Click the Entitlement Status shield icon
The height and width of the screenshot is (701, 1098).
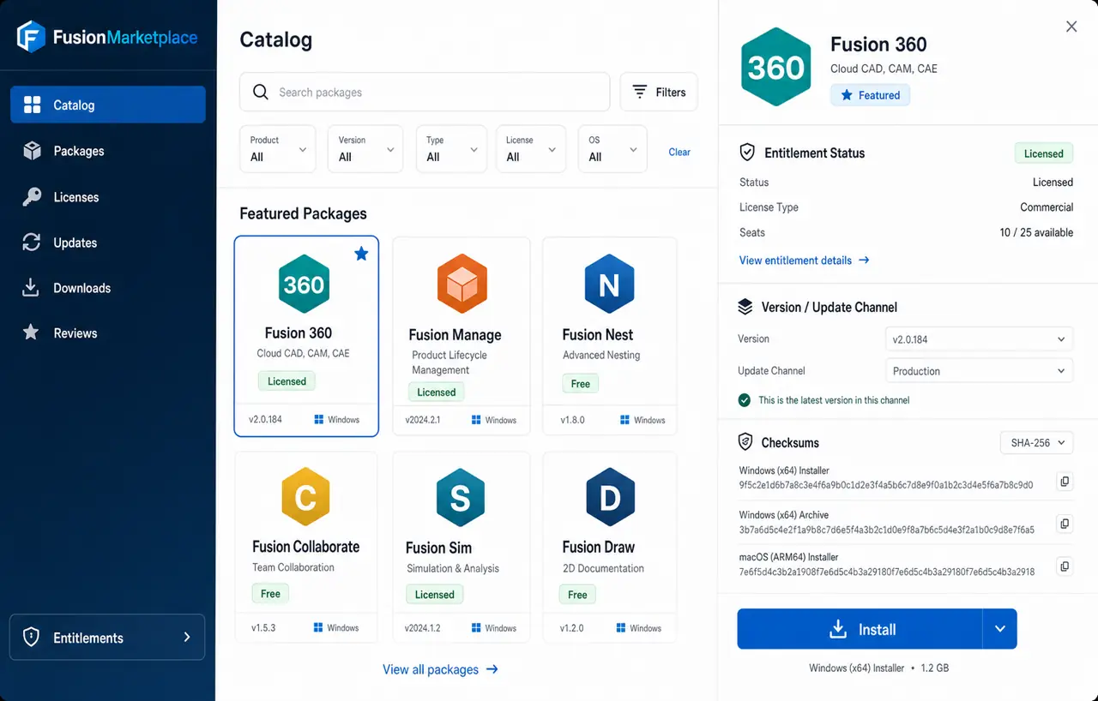[x=747, y=153]
